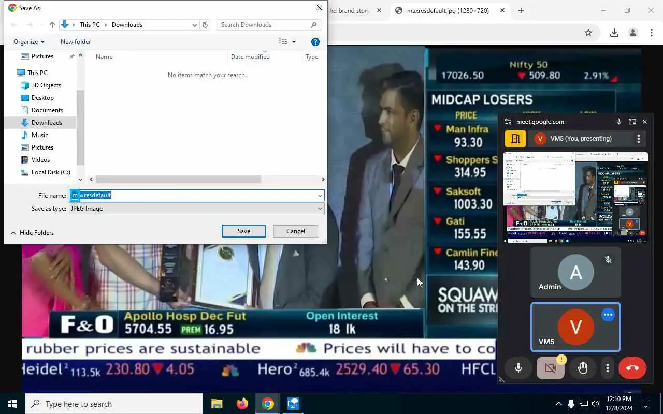The image size is (663, 414).
Task: Open Meet more options dots
Action: [608, 368]
